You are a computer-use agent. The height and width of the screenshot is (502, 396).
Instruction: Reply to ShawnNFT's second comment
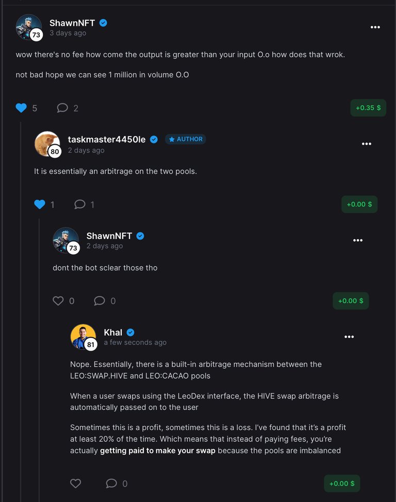pyautogui.click(x=100, y=301)
